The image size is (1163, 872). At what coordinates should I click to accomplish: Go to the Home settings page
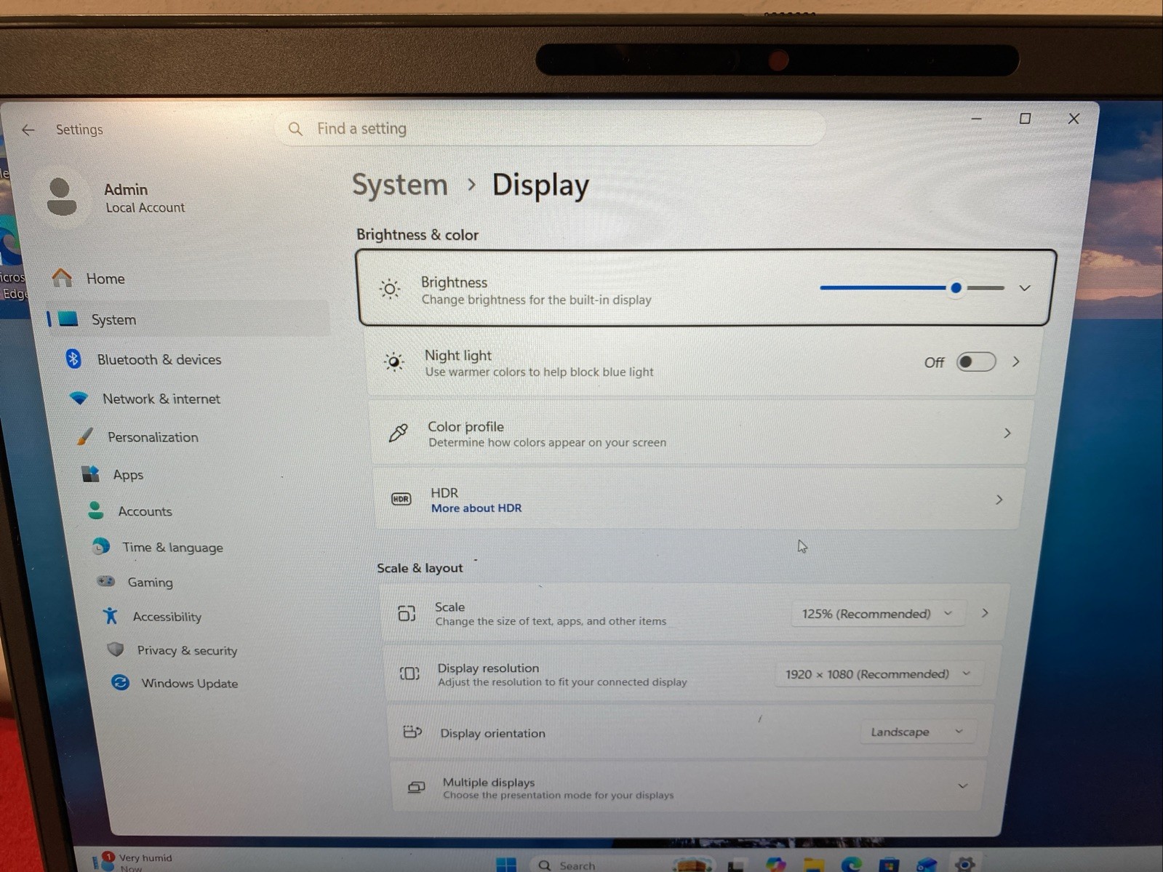click(x=105, y=278)
